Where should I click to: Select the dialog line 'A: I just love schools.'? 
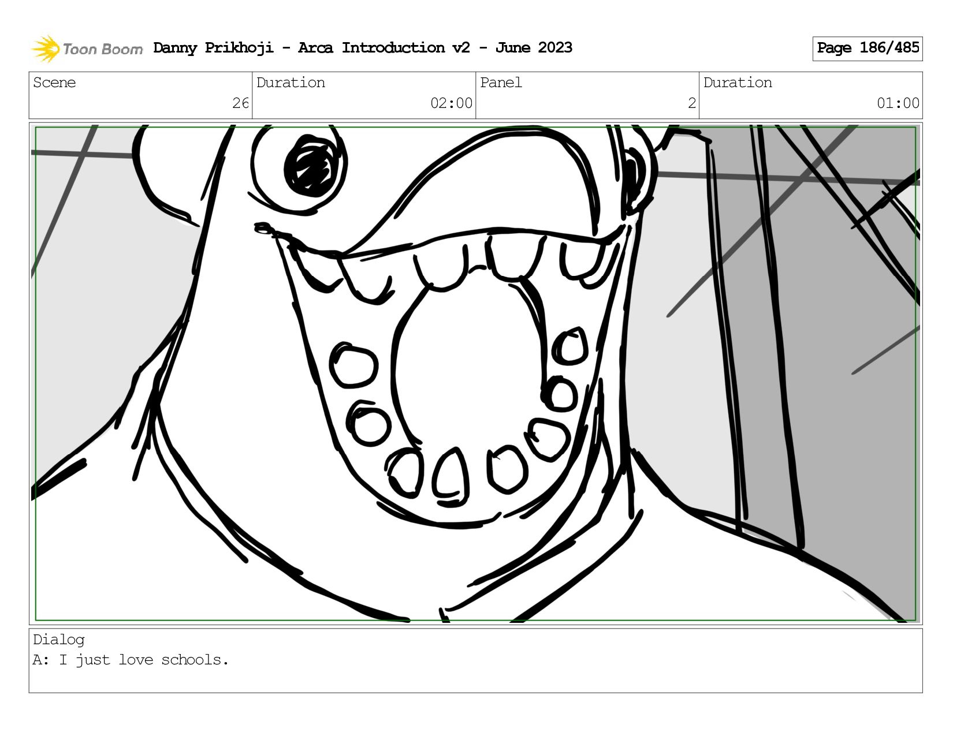[131, 660]
